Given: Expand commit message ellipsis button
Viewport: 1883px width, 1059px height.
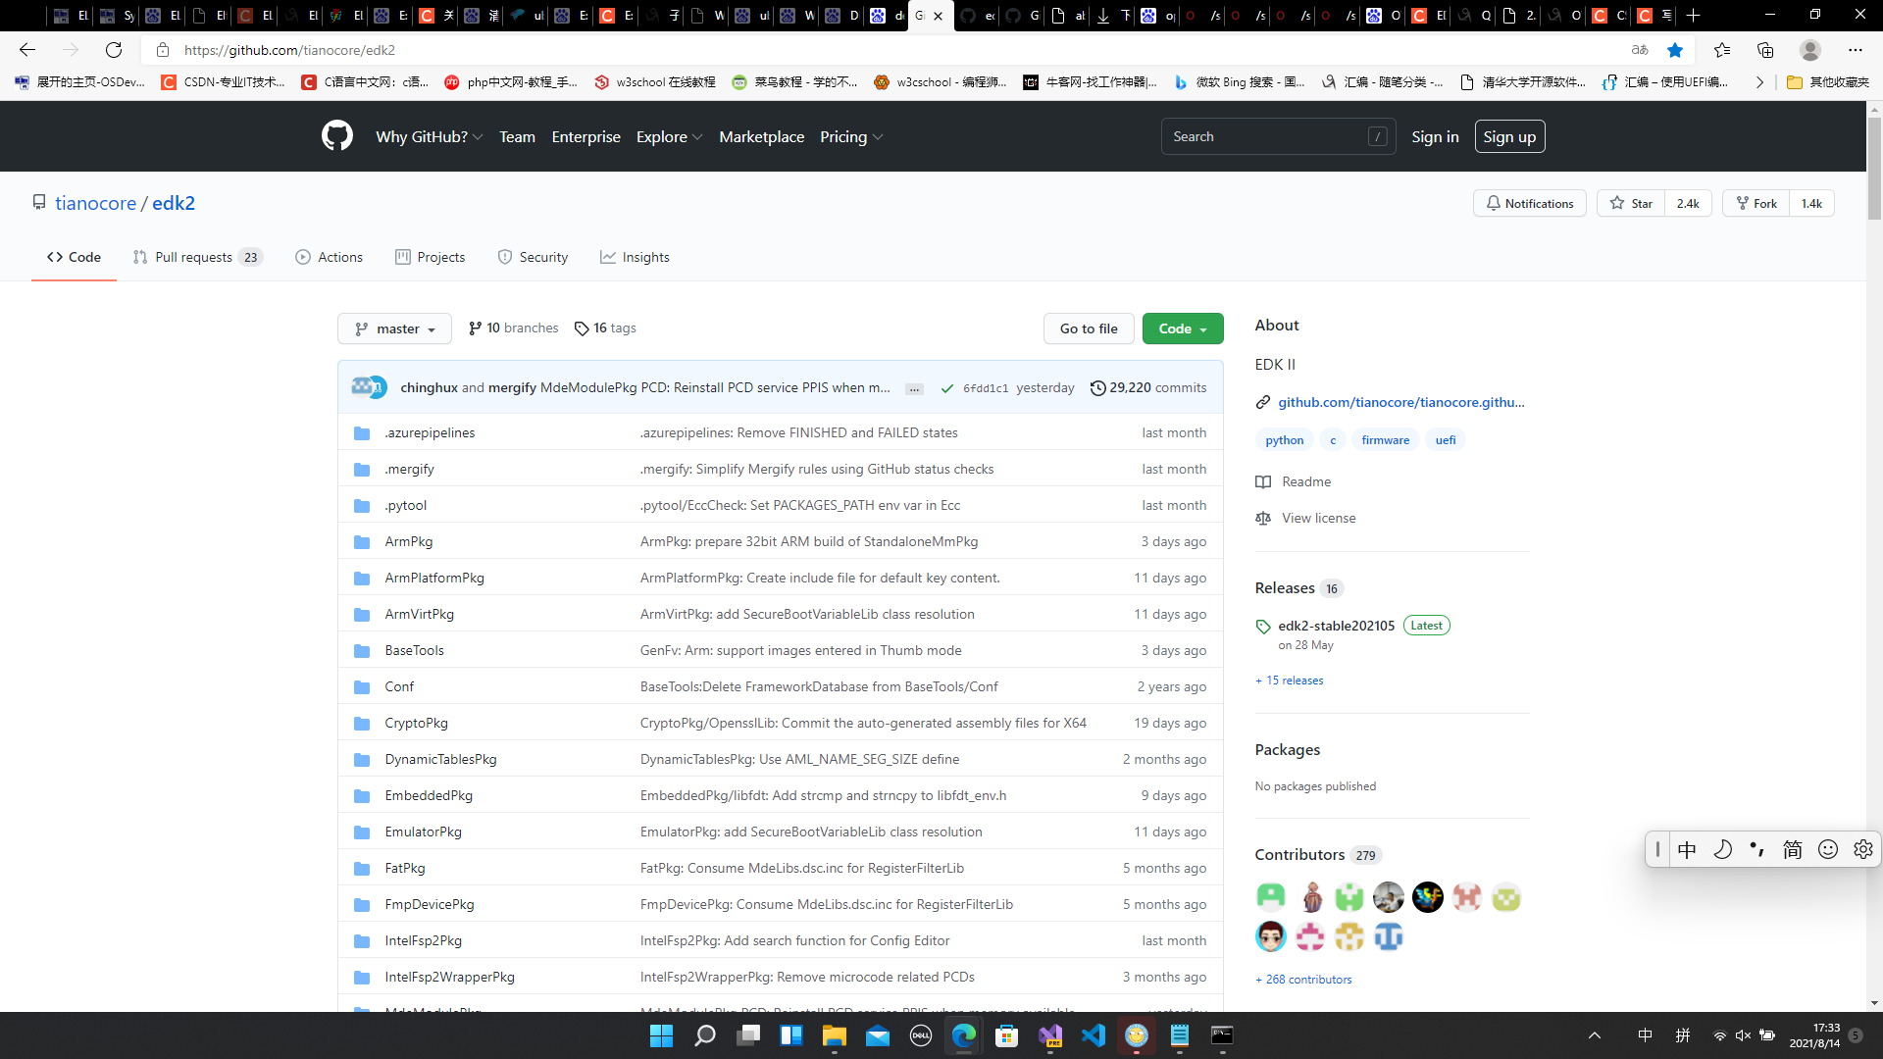Looking at the screenshot, I should (914, 389).
